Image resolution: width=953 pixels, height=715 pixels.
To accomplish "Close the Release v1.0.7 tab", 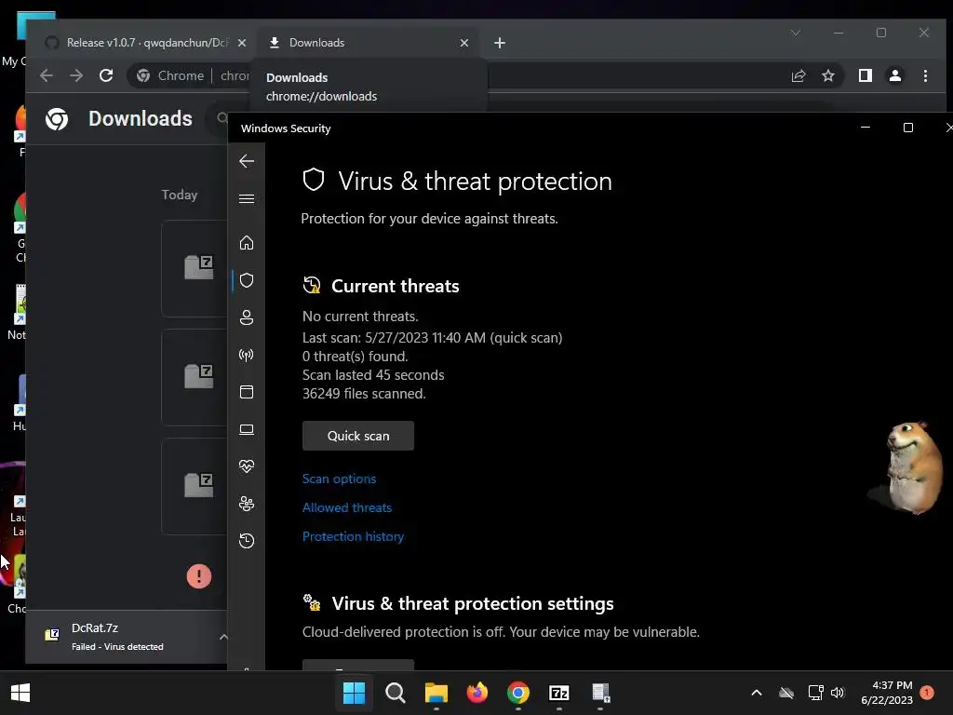I will point(242,43).
